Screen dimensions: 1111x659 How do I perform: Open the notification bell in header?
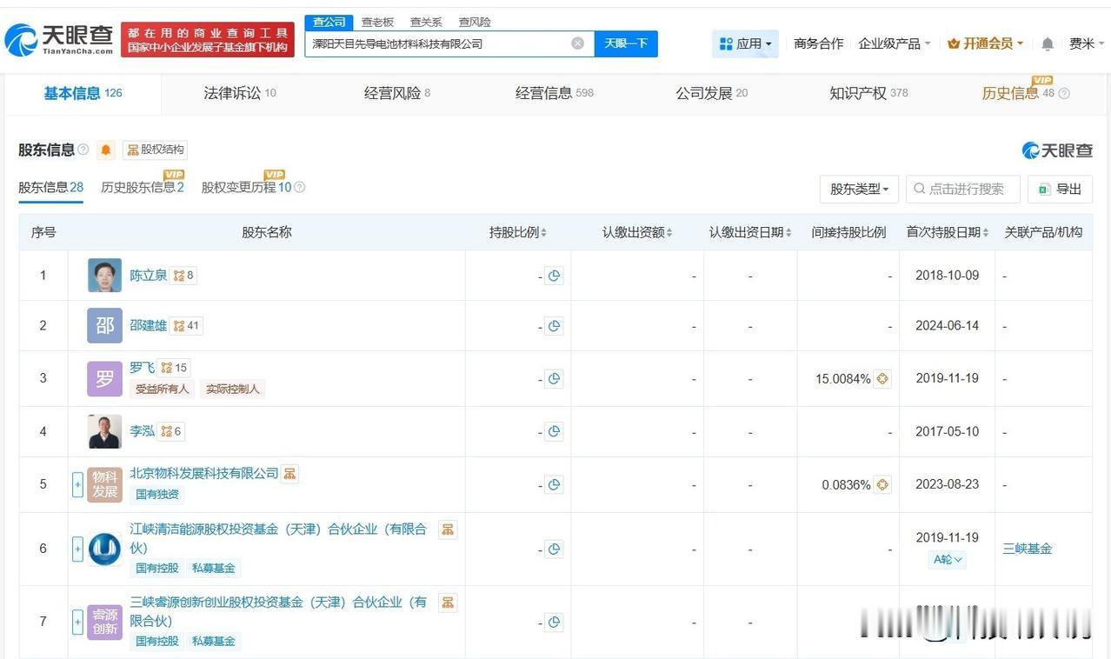coord(1048,43)
